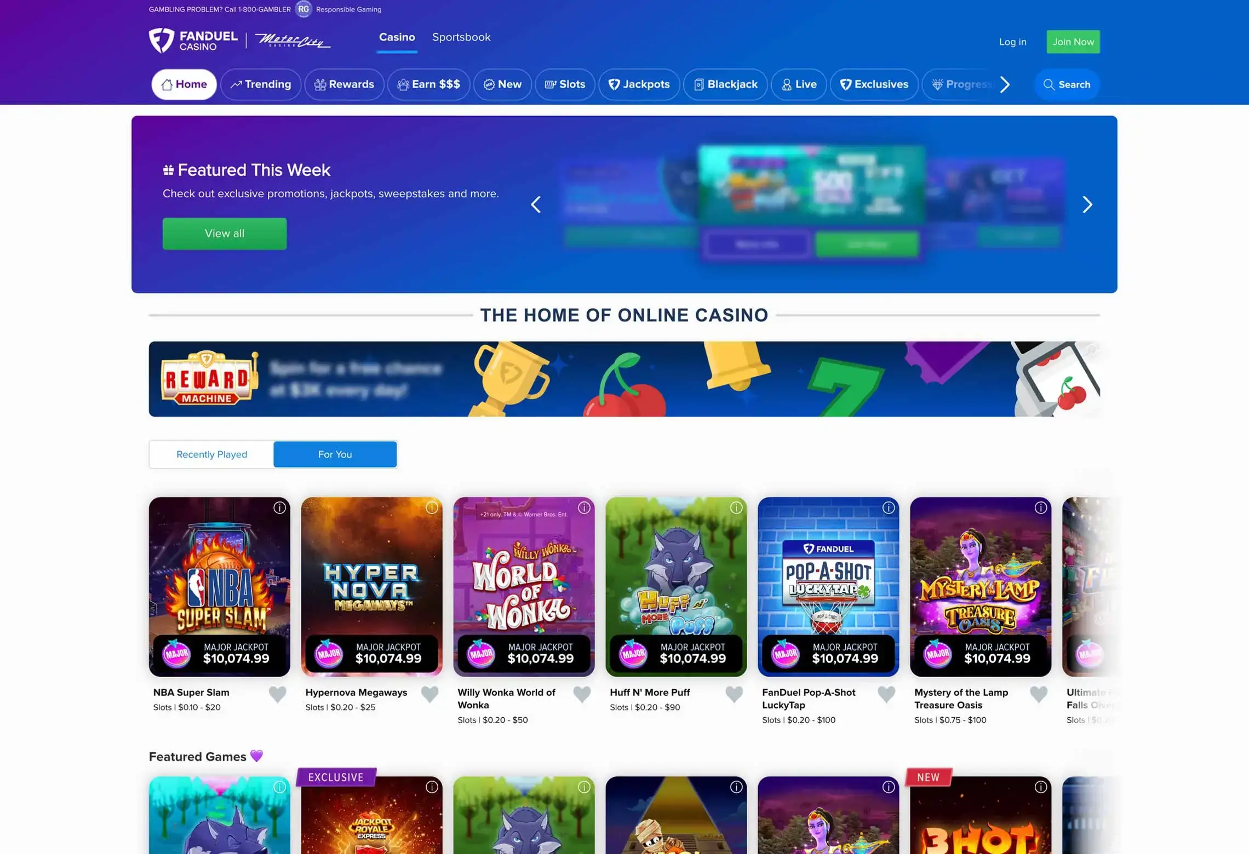Image resolution: width=1249 pixels, height=854 pixels.
Task: Go back to previous featured promotion
Action: click(536, 205)
